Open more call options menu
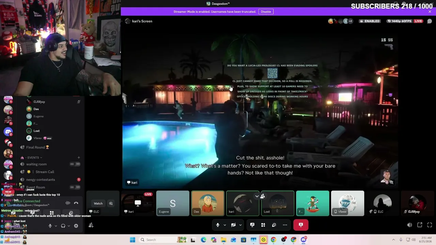The height and width of the screenshot is (245, 436). pyautogui.click(x=285, y=225)
